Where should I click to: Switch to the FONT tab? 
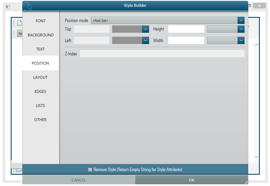(40, 21)
